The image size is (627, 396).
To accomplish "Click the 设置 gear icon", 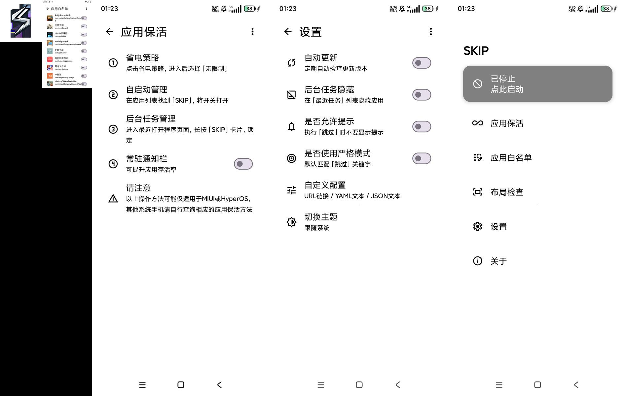I will (477, 227).
